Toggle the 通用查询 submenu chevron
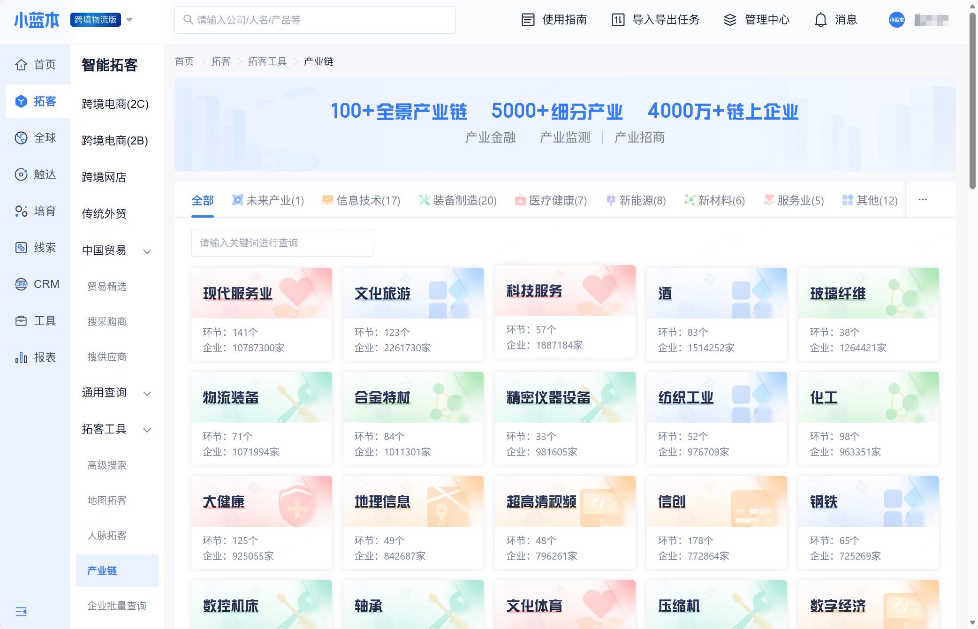The image size is (978, 629). [x=147, y=393]
